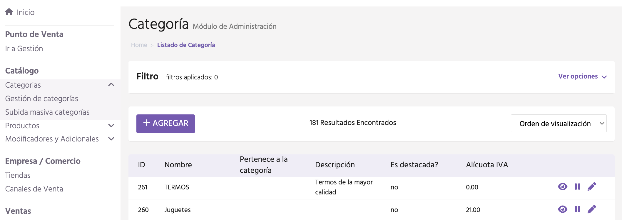Image resolution: width=622 pixels, height=220 pixels.
Task: Pause the TERMOS category
Action: [x=577, y=187]
